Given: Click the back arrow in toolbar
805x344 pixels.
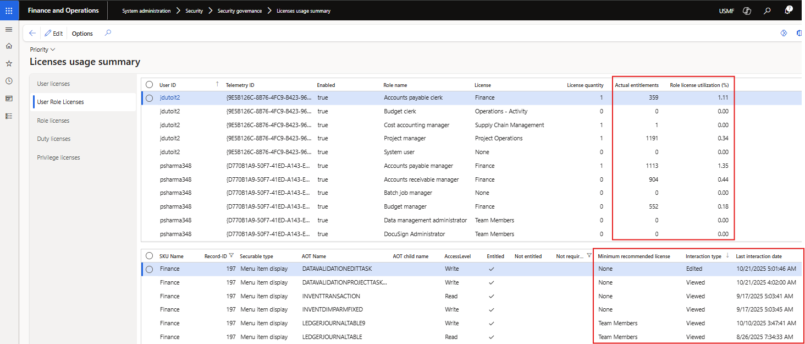Looking at the screenshot, I should tap(32, 34).
